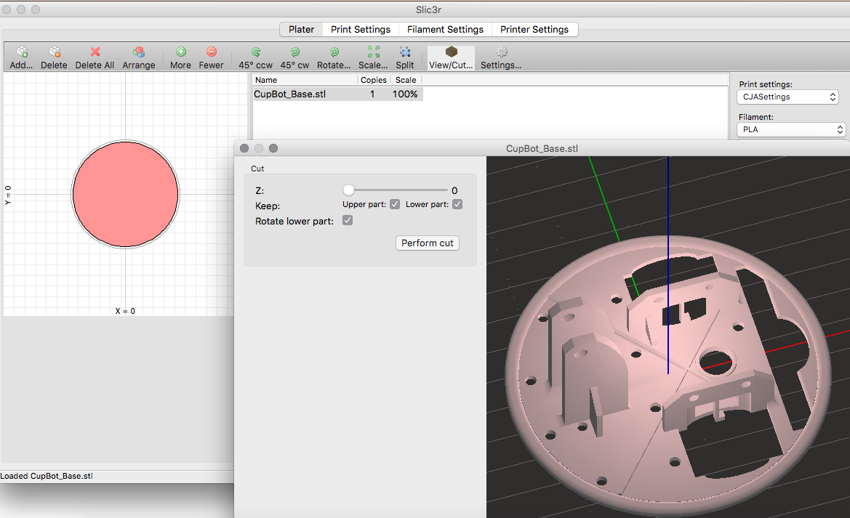850x518 pixels.
Task: Switch to the Plater tab
Action: (x=302, y=29)
